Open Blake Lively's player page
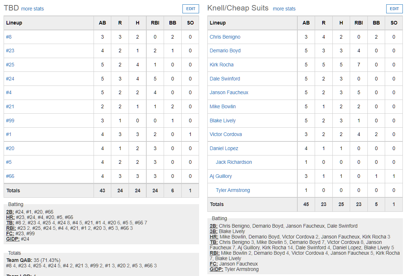405x276 pixels. tap(223, 121)
